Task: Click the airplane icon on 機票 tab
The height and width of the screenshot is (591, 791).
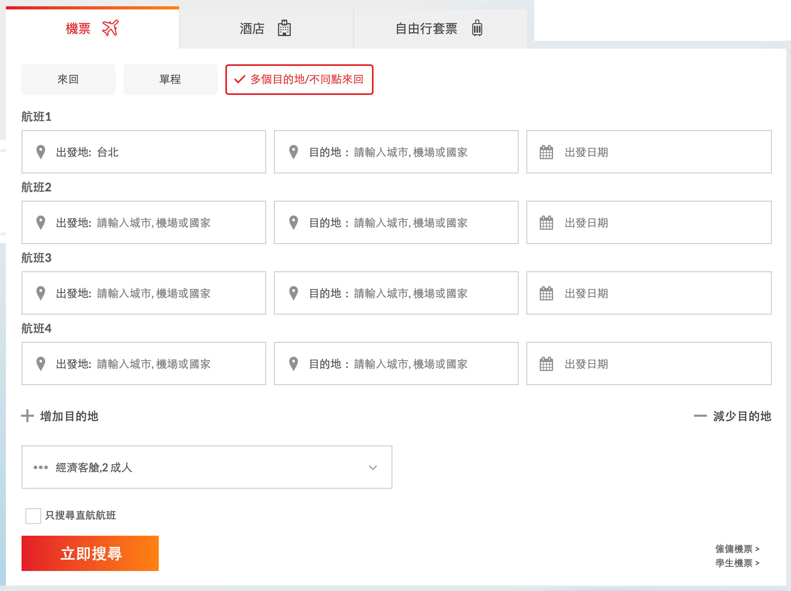Action: 110,28
